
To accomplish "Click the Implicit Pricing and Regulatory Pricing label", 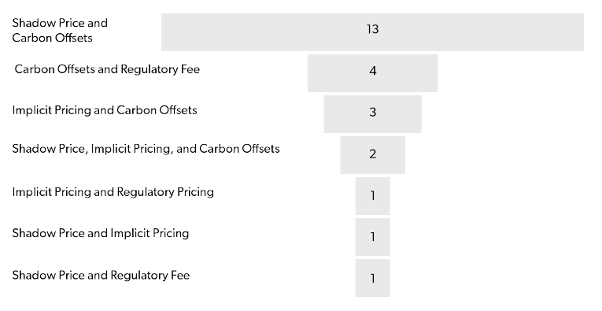I will (113, 192).
